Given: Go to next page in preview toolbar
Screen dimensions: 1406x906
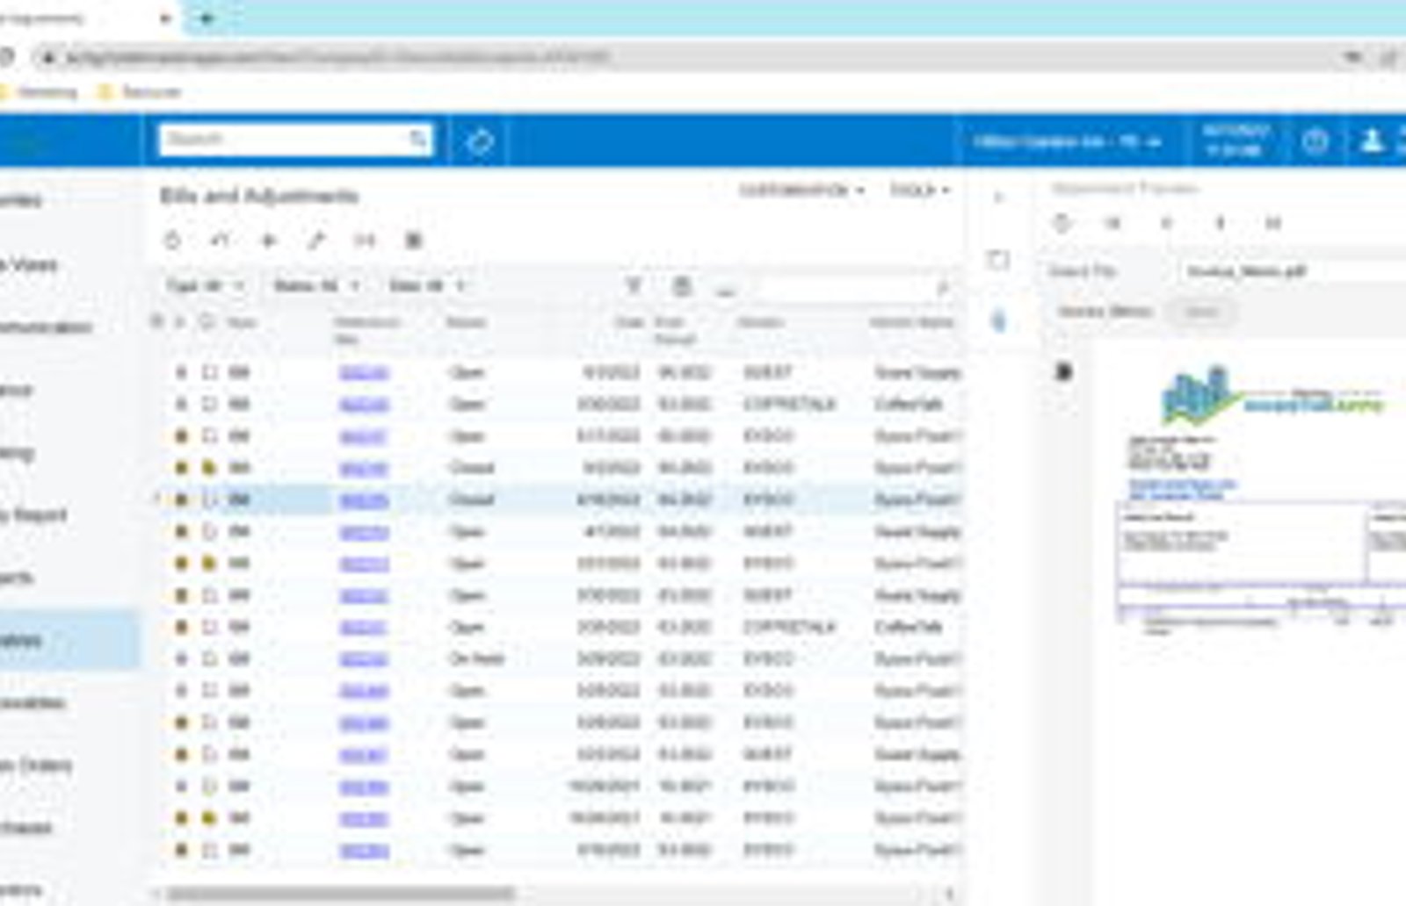Looking at the screenshot, I should (x=1220, y=223).
